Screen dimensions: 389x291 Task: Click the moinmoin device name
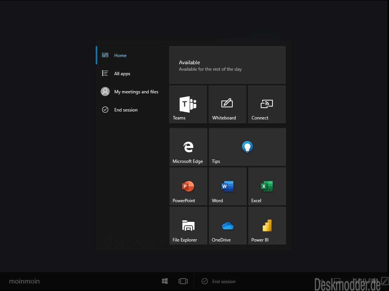24,281
